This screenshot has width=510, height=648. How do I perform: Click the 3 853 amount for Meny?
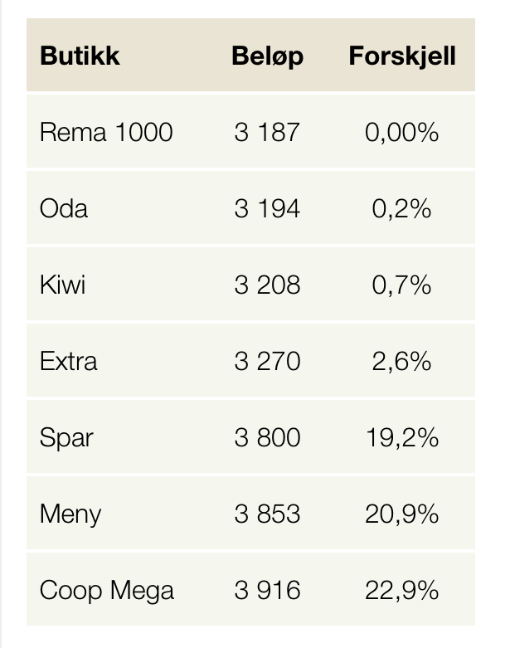[267, 514]
